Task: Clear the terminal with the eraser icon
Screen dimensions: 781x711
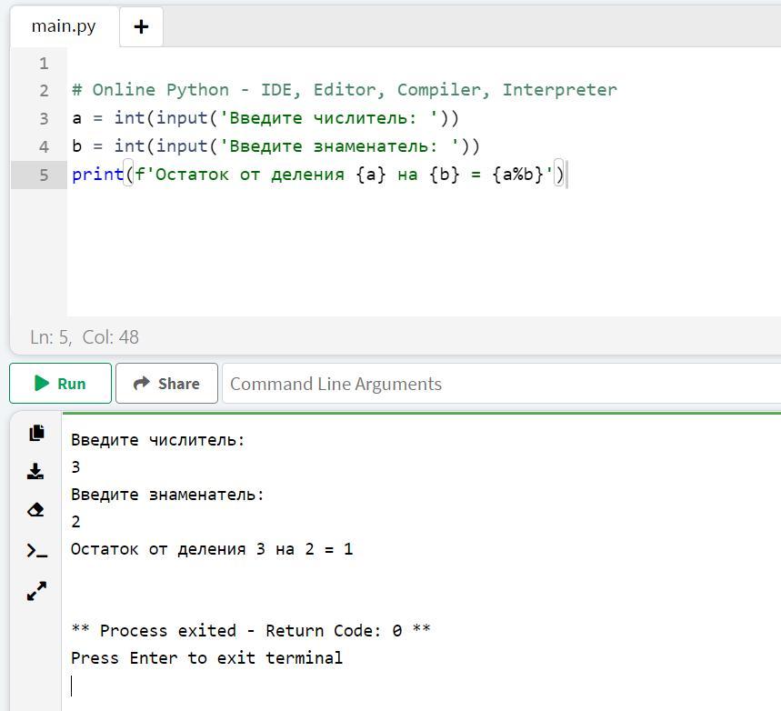Action: 35,510
